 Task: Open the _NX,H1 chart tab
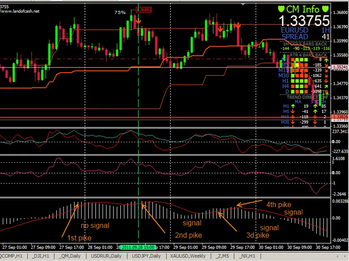[247, 256]
